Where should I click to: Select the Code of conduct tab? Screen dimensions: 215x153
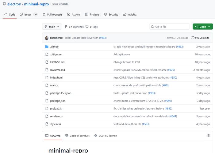click(x=77, y=136)
